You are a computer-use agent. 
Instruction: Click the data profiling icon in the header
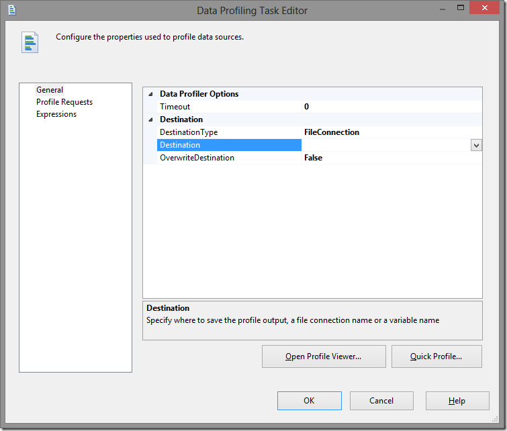pyautogui.click(x=30, y=42)
